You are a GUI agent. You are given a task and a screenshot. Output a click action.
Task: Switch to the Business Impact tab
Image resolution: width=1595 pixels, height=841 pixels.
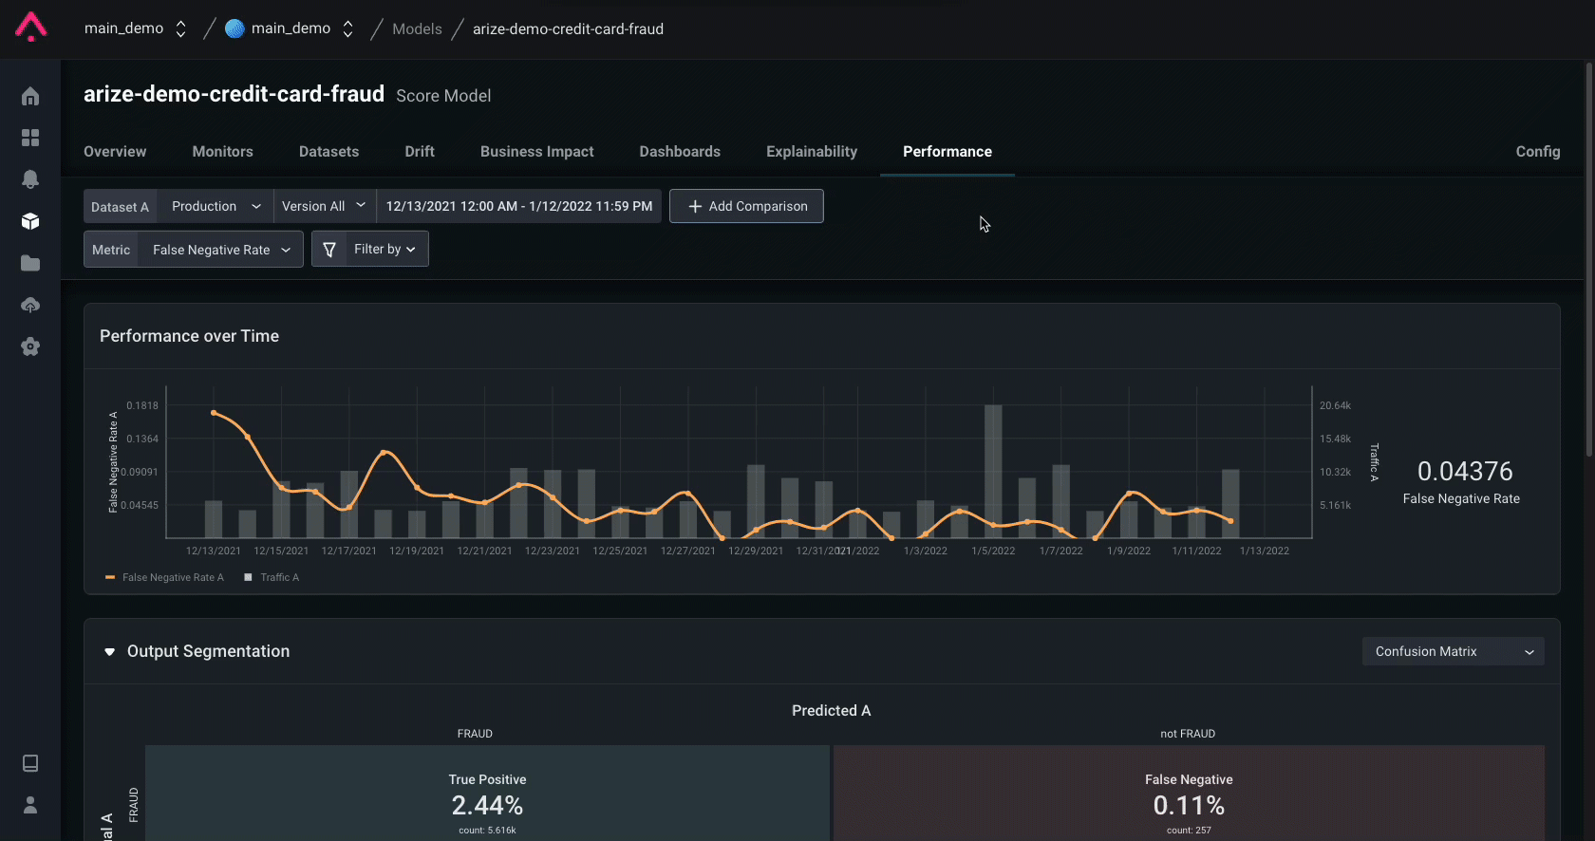tap(537, 152)
